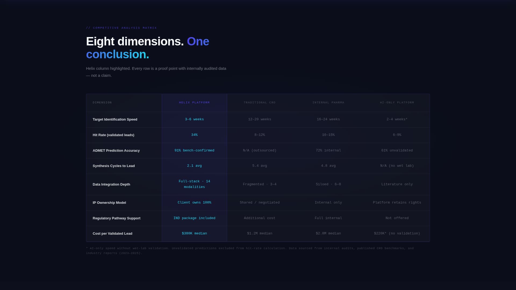Click the 'Full internal' cell
The image size is (516, 290).
[x=328, y=218]
